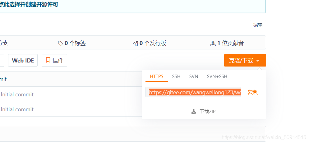Screen dimensions: 309x143
Task: Click the first Initial commit message
Action: [17, 95]
